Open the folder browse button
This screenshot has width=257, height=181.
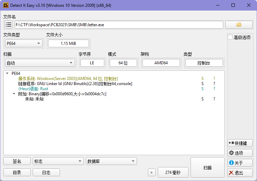239,24
